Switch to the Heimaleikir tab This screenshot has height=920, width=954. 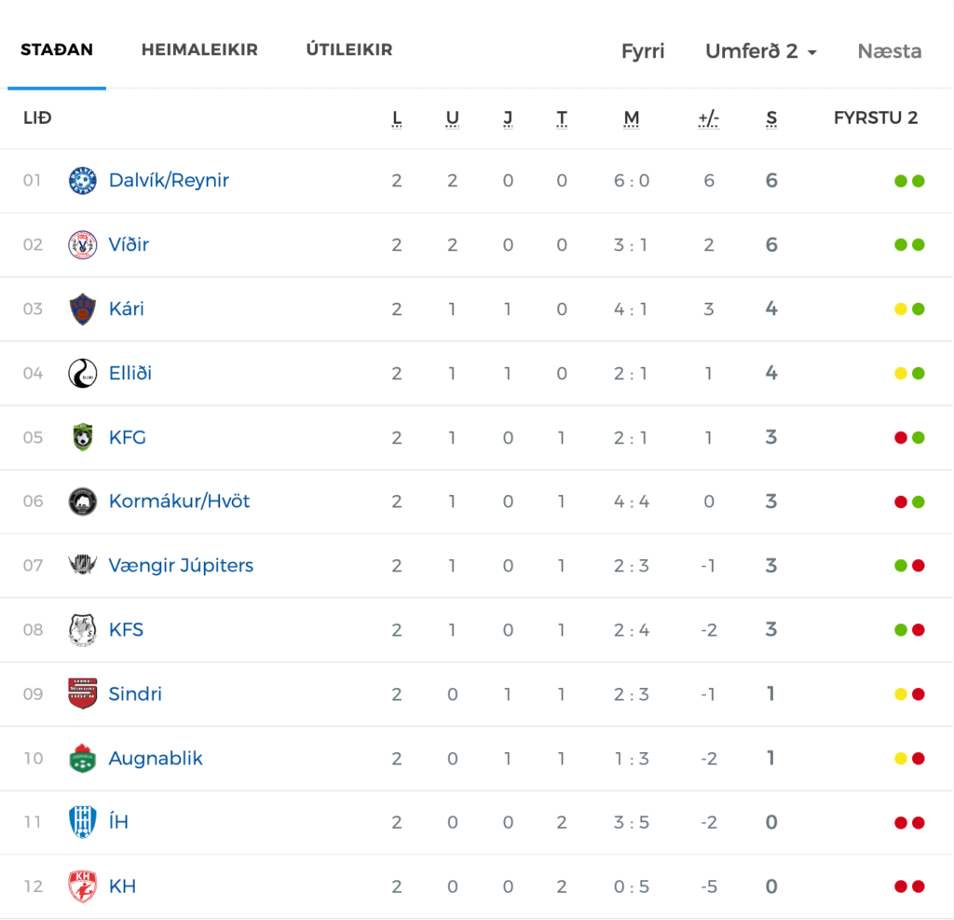199,49
